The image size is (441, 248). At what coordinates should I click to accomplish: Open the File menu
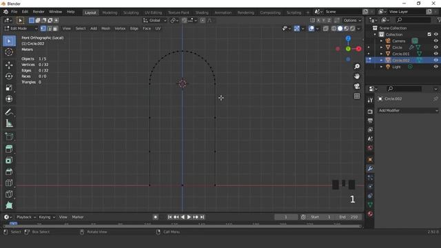click(x=14, y=12)
